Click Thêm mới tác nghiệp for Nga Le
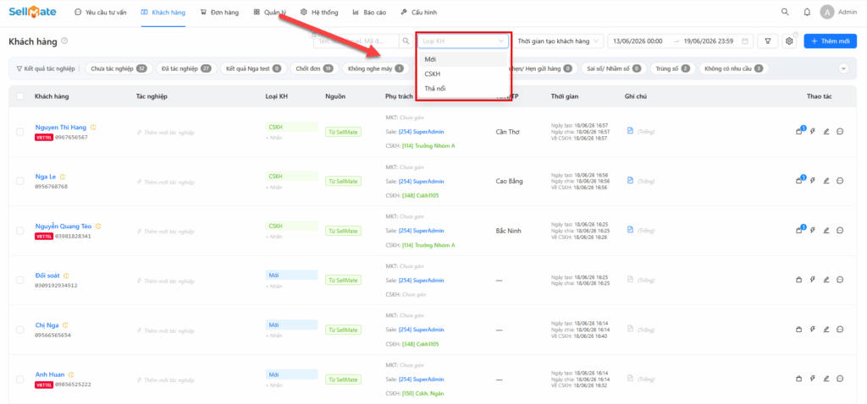The height and width of the screenshot is (404, 867). 164,182
